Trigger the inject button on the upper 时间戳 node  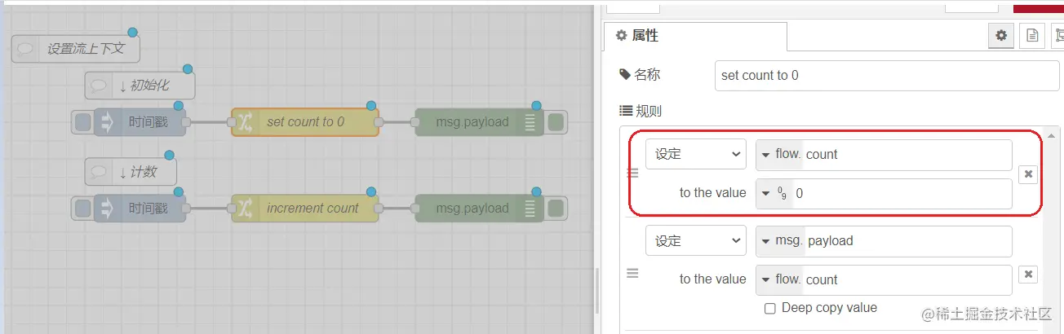click(x=82, y=122)
